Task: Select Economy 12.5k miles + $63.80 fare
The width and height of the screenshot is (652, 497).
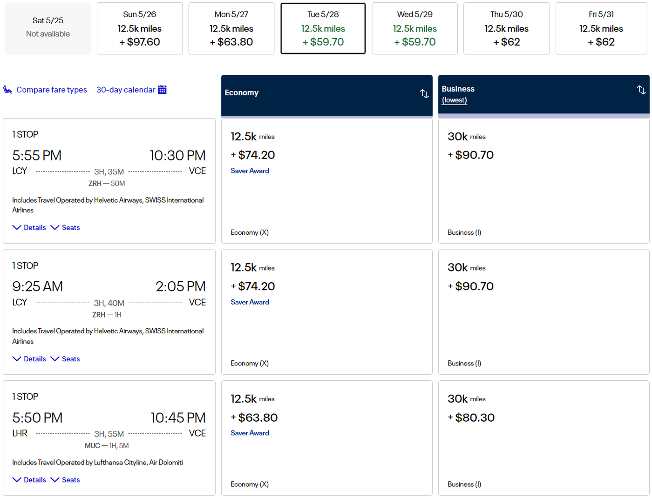Action: tap(326, 437)
